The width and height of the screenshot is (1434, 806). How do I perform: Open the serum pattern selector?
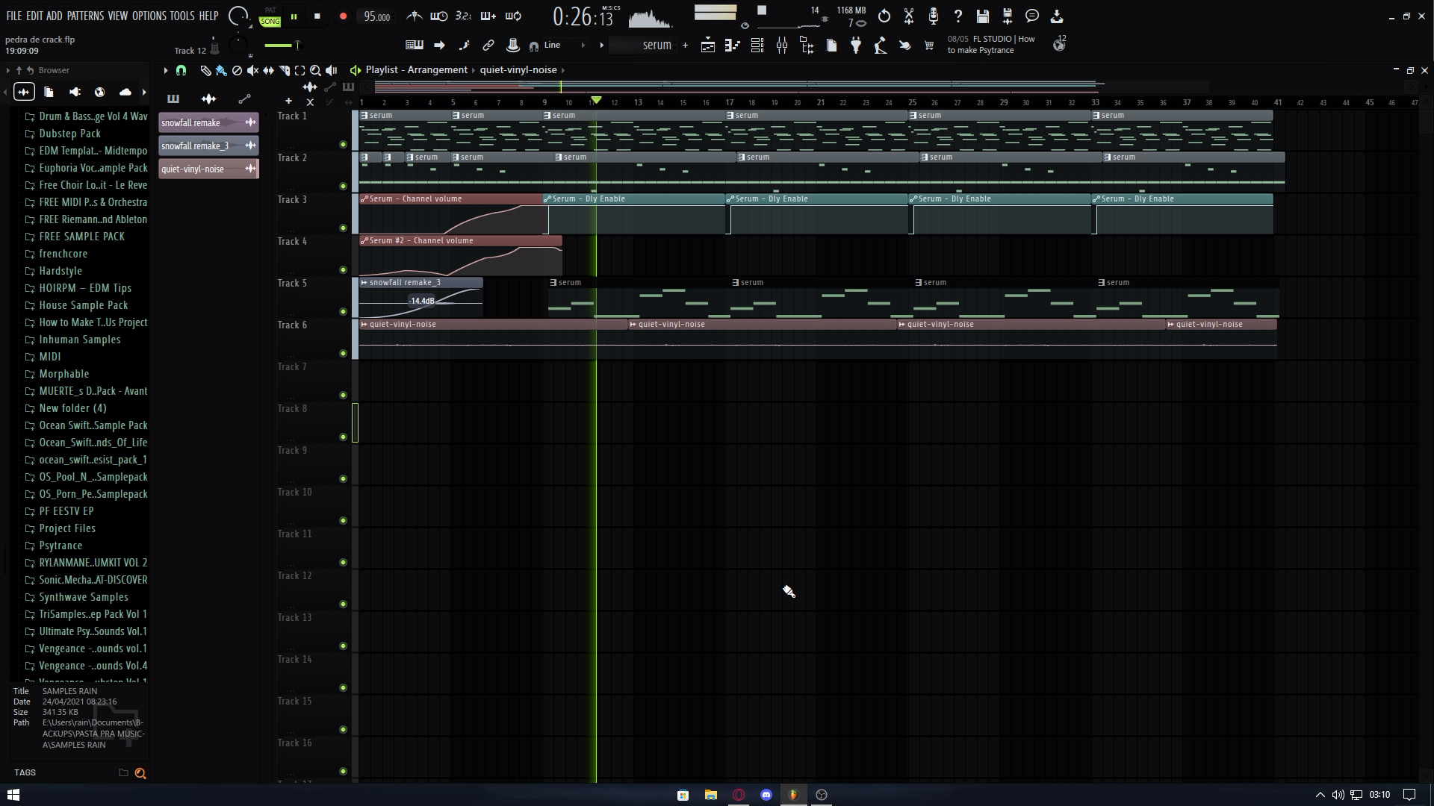pos(643,46)
